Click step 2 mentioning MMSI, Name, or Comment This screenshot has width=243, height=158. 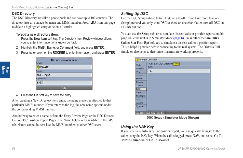[60, 48]
